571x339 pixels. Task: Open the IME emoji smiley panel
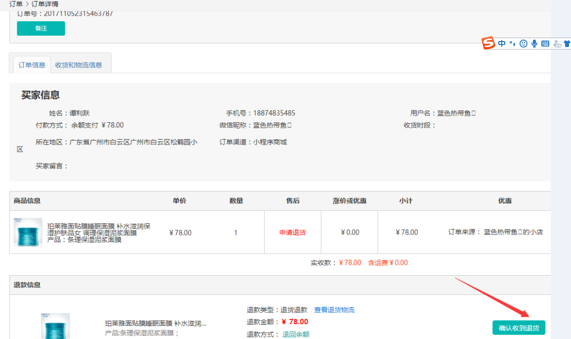pyautogui.click(x=523, y=44)
